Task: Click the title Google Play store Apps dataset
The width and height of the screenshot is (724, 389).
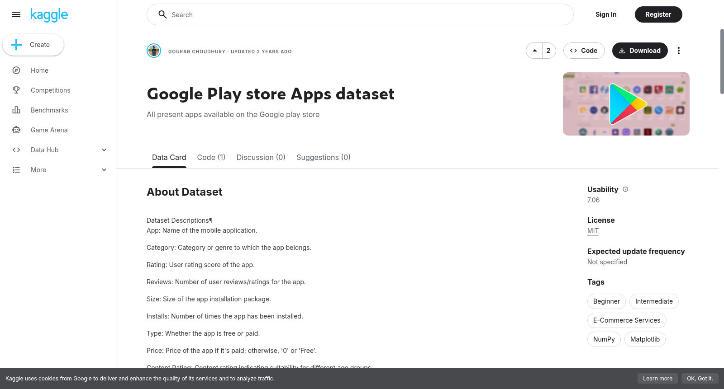Action: point(271,94)
